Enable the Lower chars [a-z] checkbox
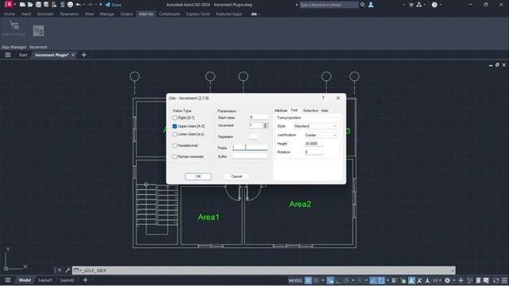 pyautogui.click(x=175, y=134)
